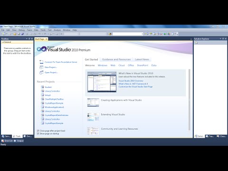Screen dimensions: 228x171
Task: Click the Object Browser toolbar icon
Action: tap(158, 34)
